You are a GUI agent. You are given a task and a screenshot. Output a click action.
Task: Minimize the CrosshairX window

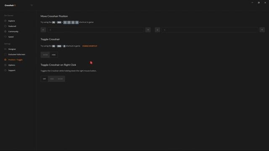[252, 3]
